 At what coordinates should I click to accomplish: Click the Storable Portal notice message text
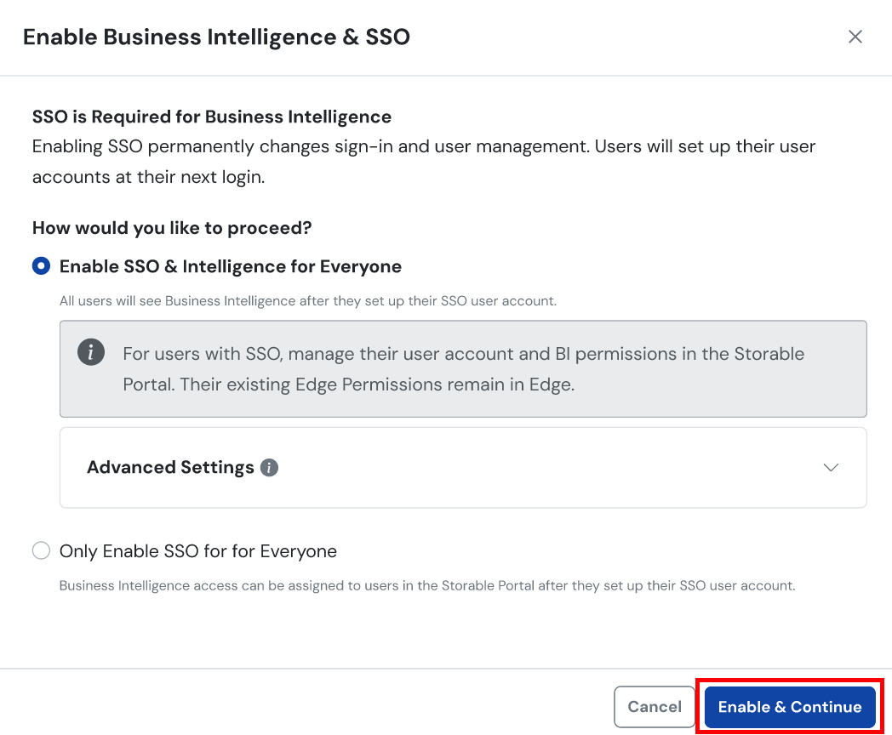(463, 368)
